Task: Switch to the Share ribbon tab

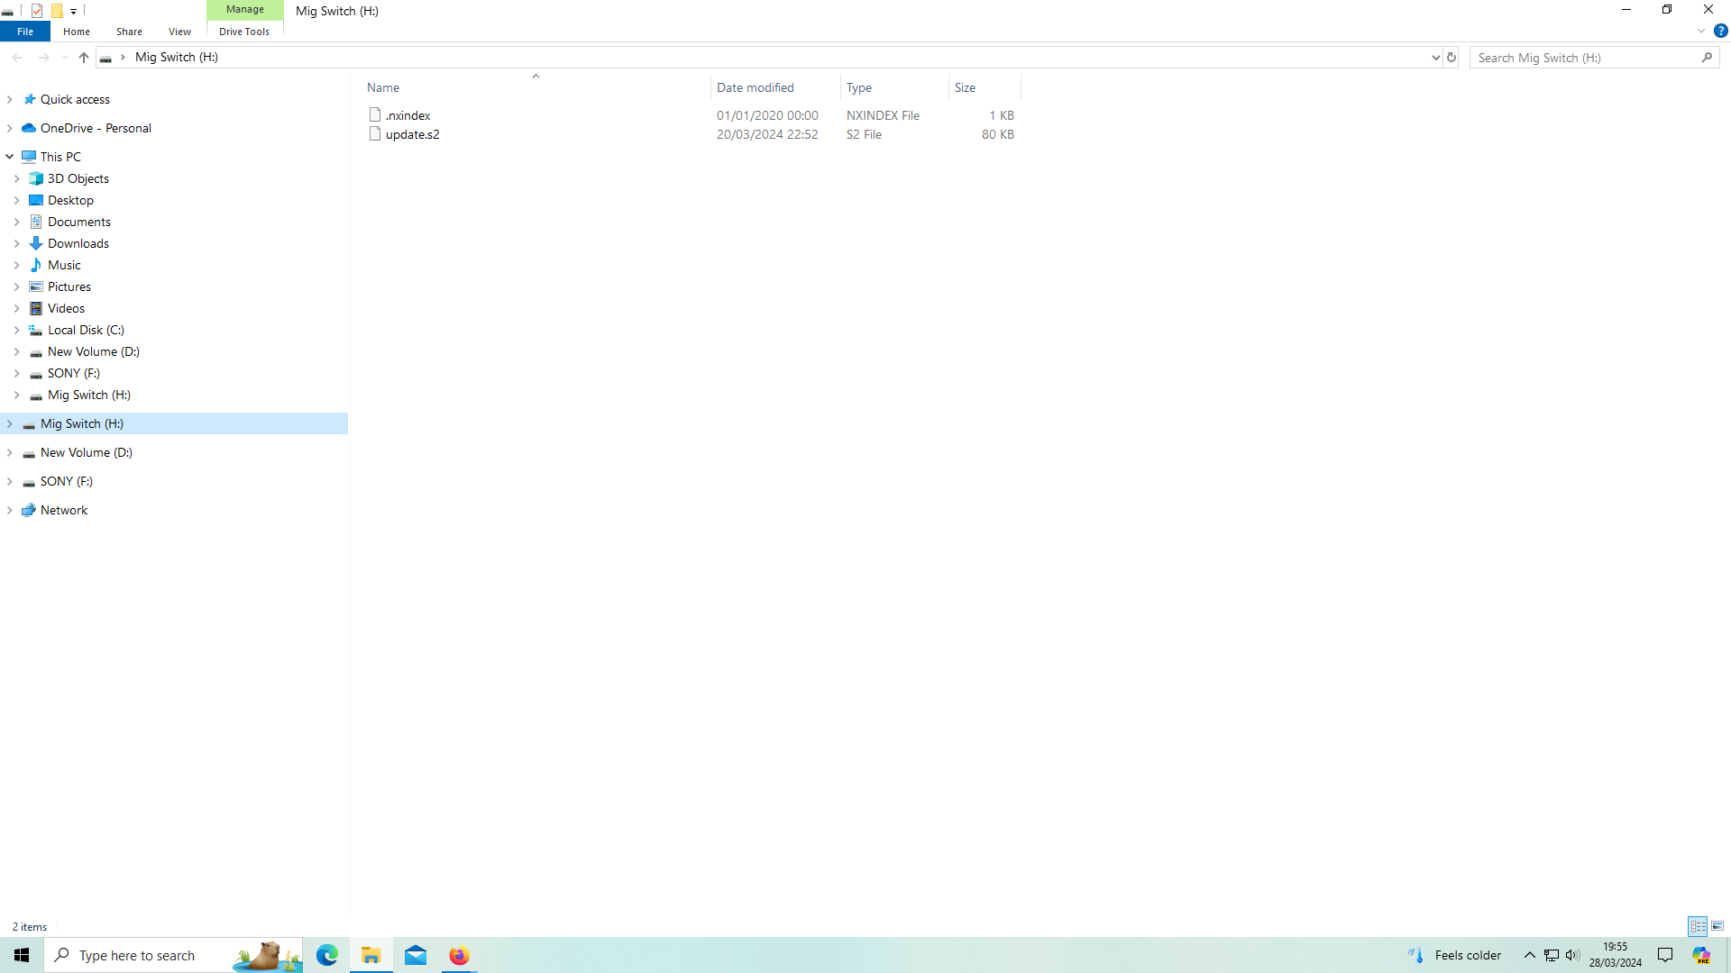Action: point(129,32)
